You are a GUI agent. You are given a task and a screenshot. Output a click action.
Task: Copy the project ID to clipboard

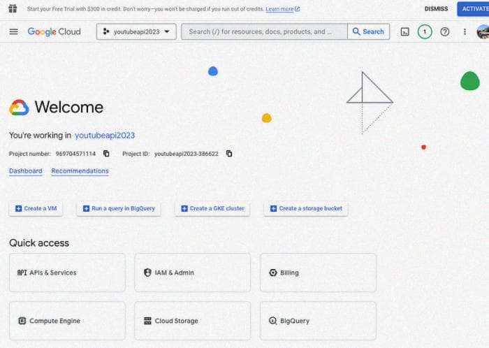(x=229, y=154)
